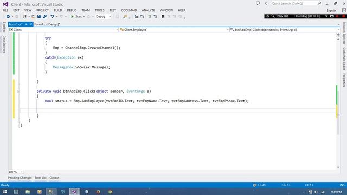Open the Error List tab

point(41,178)
